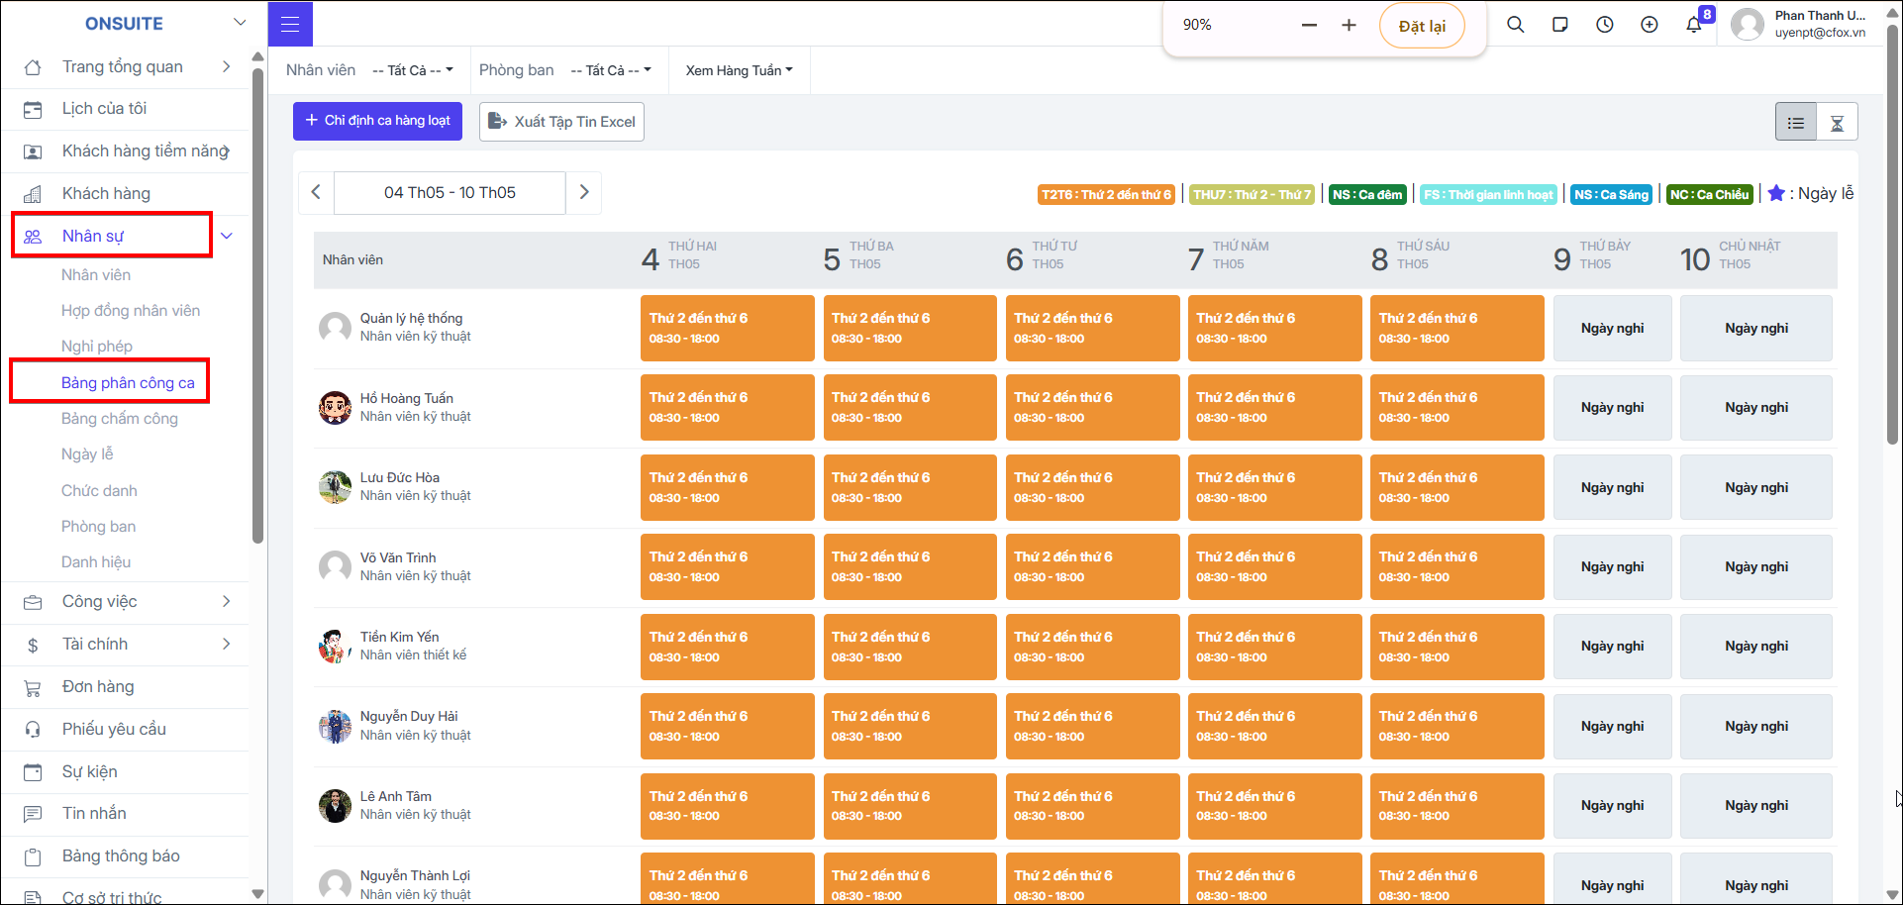Click the plus circle add icon
This screenshot has height=905, width=1903.
pyautogui.click(x=1650, y=25)
